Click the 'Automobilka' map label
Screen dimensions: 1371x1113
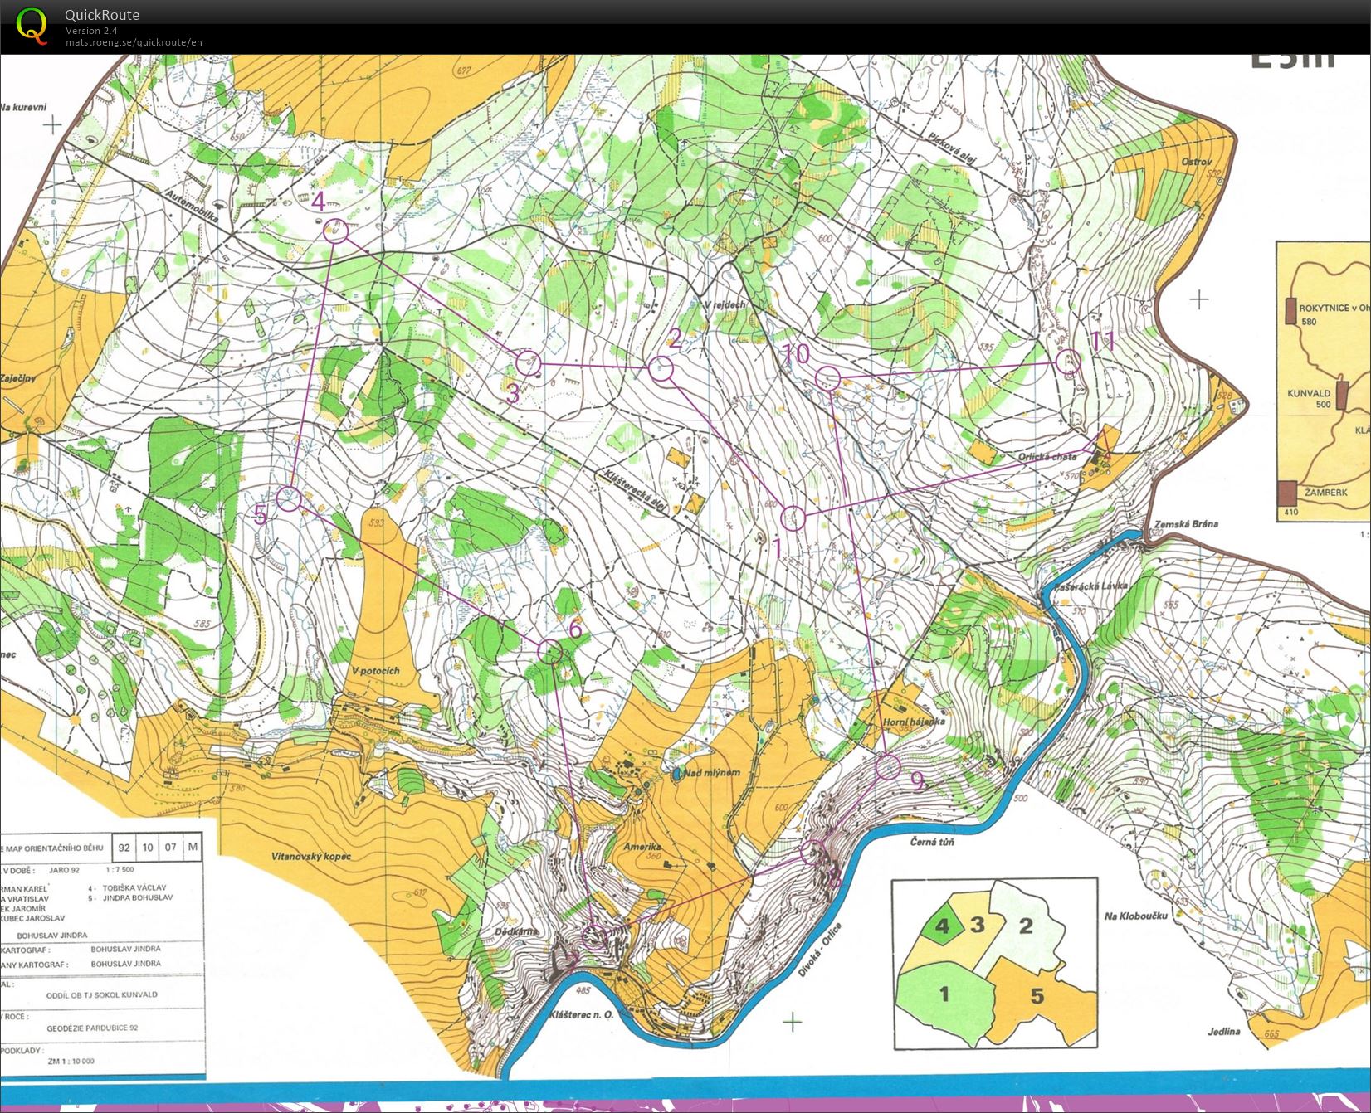pyautogui.click(x=192, y=208)
